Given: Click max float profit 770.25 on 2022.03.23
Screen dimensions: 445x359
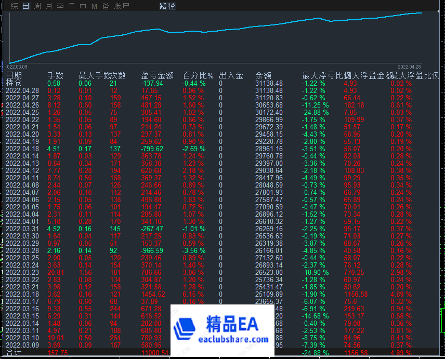Looking at the screenshot, I should 354,273.
